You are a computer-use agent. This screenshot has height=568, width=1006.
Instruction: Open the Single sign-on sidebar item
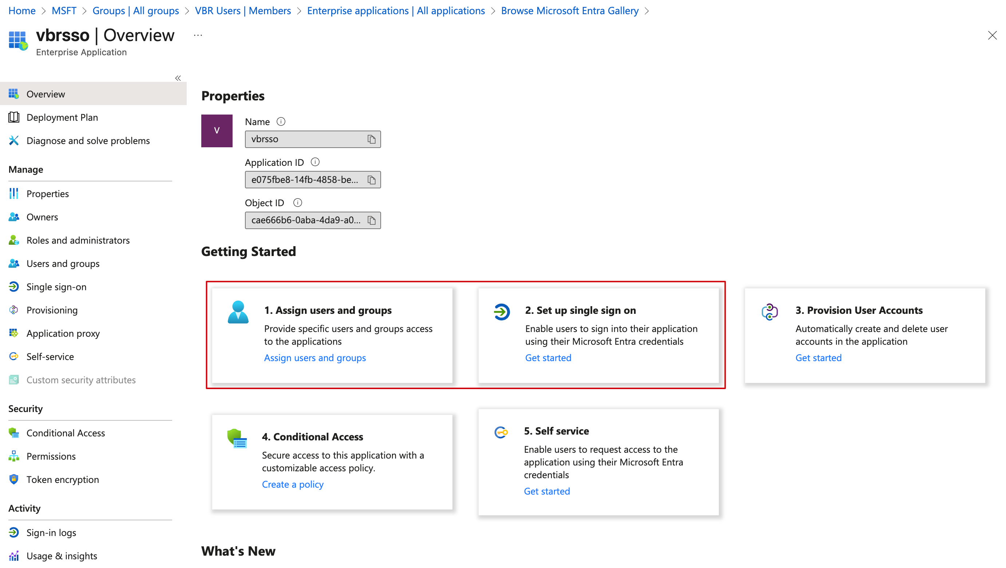(56, 287)
